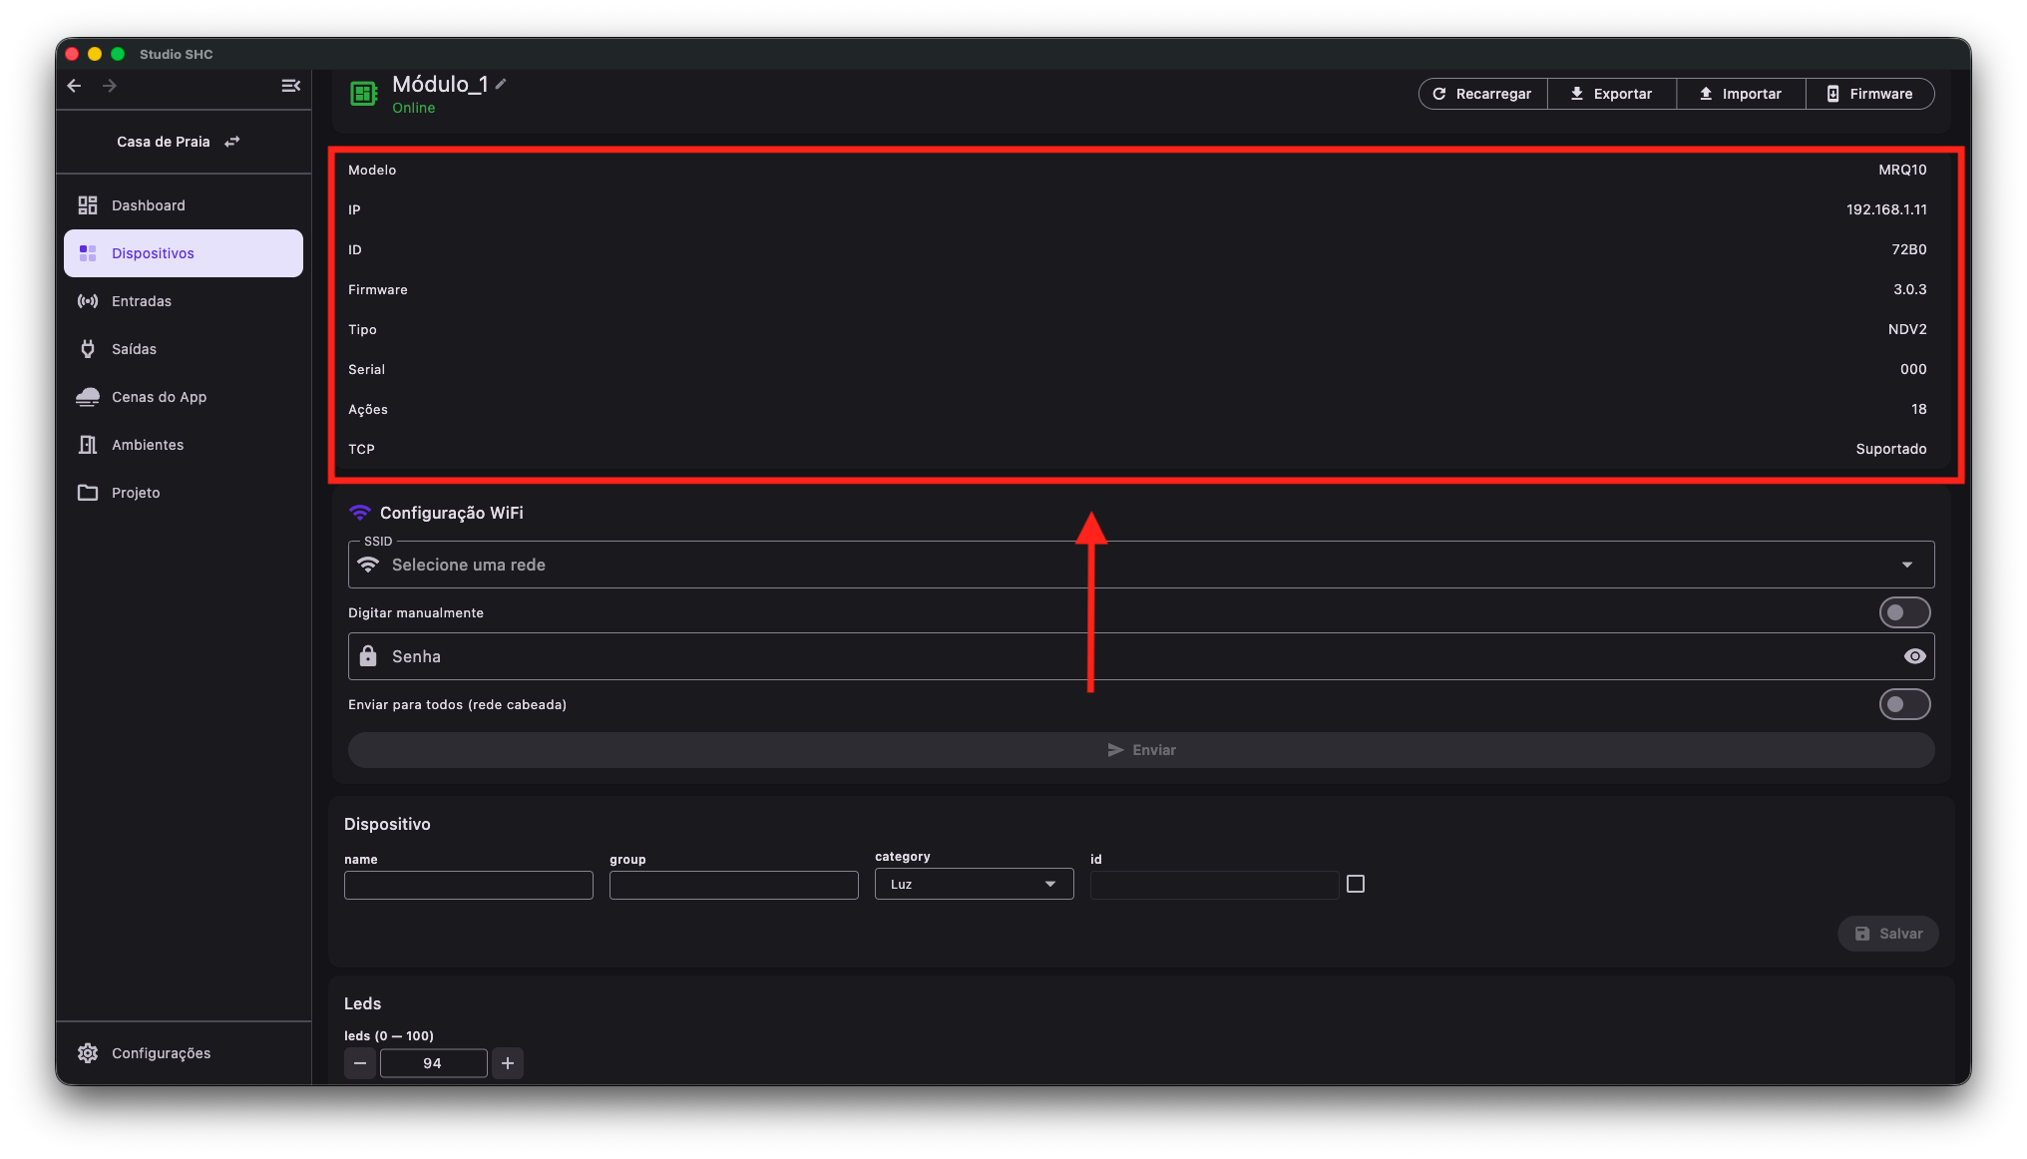The width and height of the screenshot is (2027, 1159).
Task: Click the Dispositivos sidebar icon
Action: 88,253
